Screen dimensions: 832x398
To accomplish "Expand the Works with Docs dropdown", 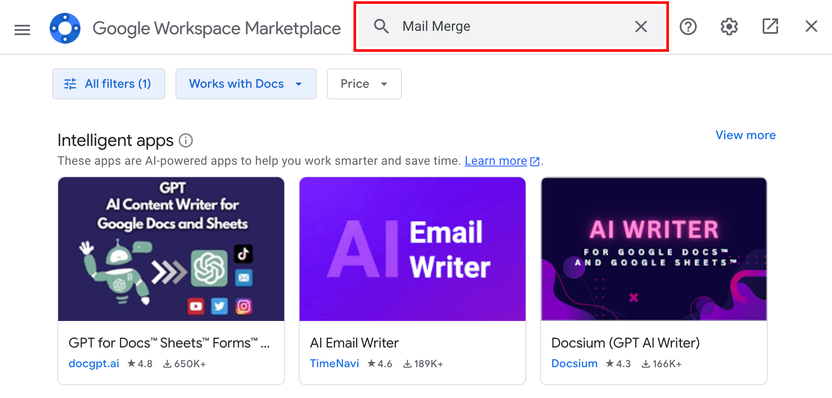I will 246,84.
